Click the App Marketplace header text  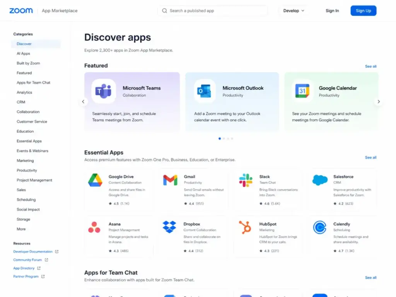(60, 10)
